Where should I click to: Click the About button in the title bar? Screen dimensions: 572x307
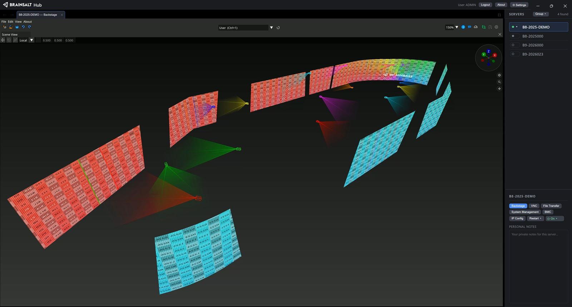click(501, 5)
